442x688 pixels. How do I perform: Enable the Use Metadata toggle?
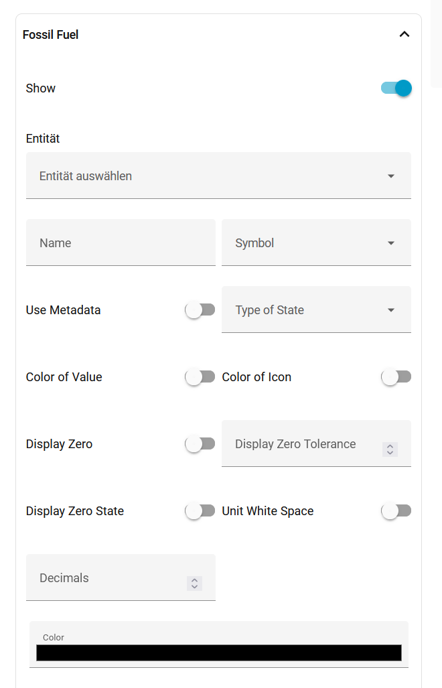click(200, 310)
